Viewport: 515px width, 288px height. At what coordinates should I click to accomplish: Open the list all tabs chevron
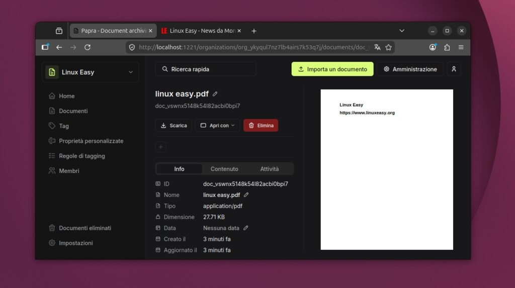[x=402, y=31]
